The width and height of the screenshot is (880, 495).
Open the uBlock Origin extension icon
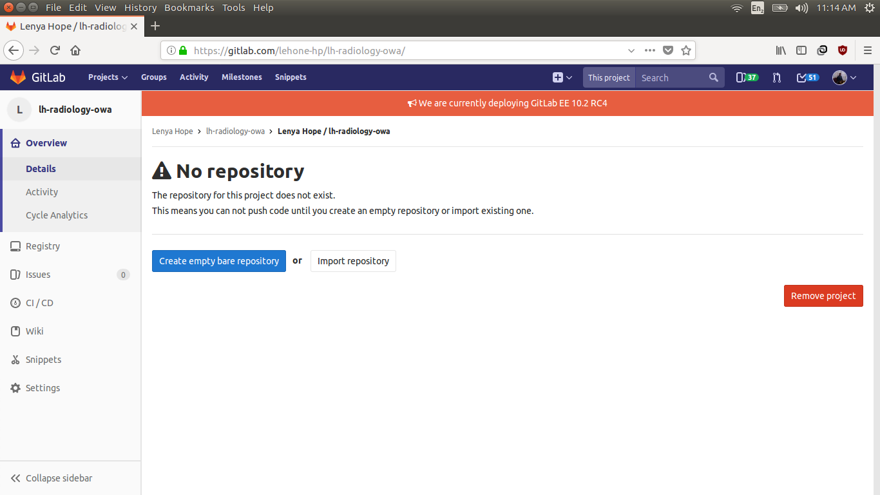coord(842,50)
